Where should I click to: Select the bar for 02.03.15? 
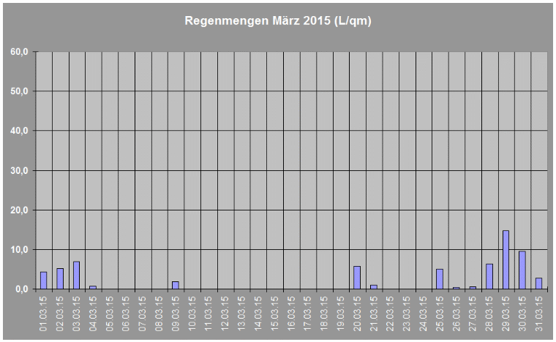(x=60, y=278)
